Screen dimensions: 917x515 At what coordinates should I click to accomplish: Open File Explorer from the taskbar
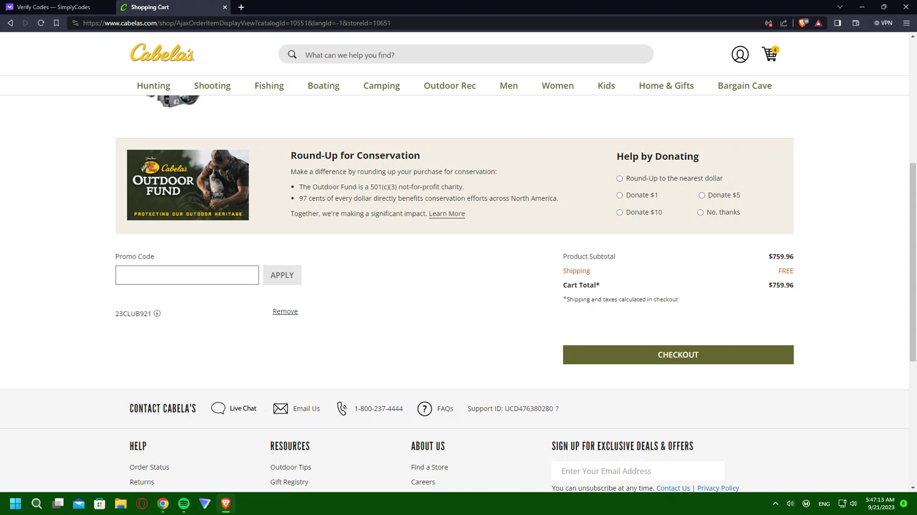(x=121, y=503)
